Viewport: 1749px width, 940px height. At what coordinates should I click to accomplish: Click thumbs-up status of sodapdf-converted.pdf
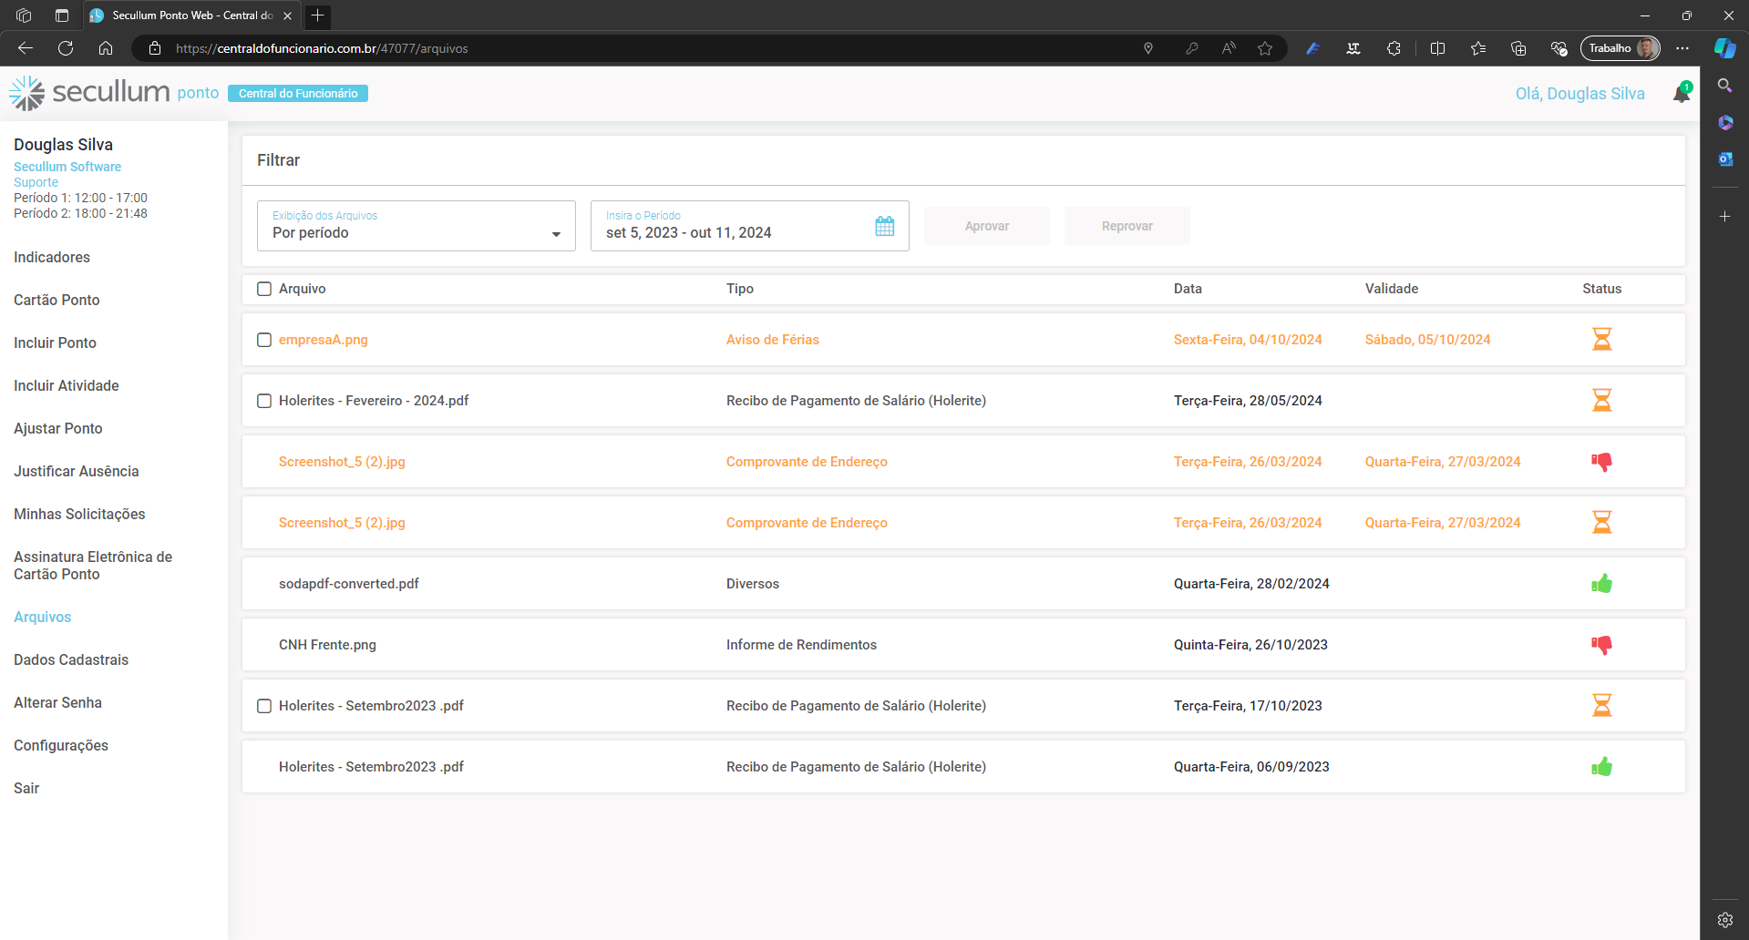[1601, 584]
